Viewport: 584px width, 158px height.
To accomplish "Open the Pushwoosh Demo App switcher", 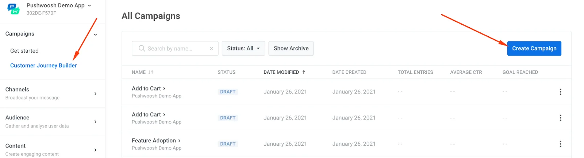I will (59, 5).
